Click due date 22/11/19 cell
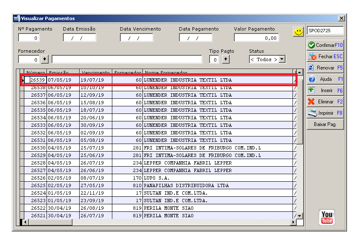The height and width of the screenshot is (247, 360). click(x=96, y=193)
